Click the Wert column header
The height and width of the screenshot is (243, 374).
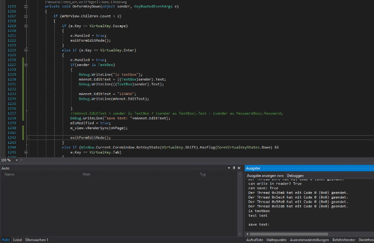(87, 174)
